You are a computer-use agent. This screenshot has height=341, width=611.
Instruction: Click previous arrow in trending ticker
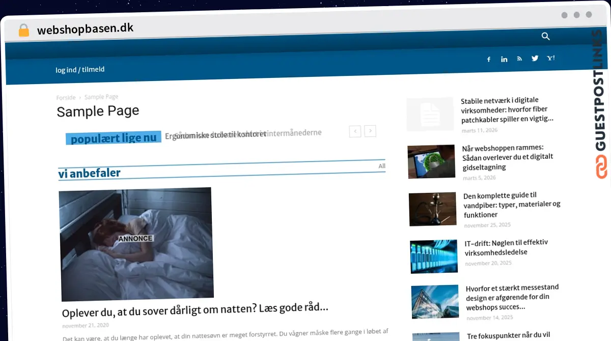[355, 131]
